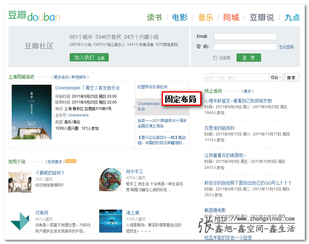This screenshot has width=309, height=244.
Task: Open the 自拍照 QQ号 activity link
Action: tap(248, 183)
